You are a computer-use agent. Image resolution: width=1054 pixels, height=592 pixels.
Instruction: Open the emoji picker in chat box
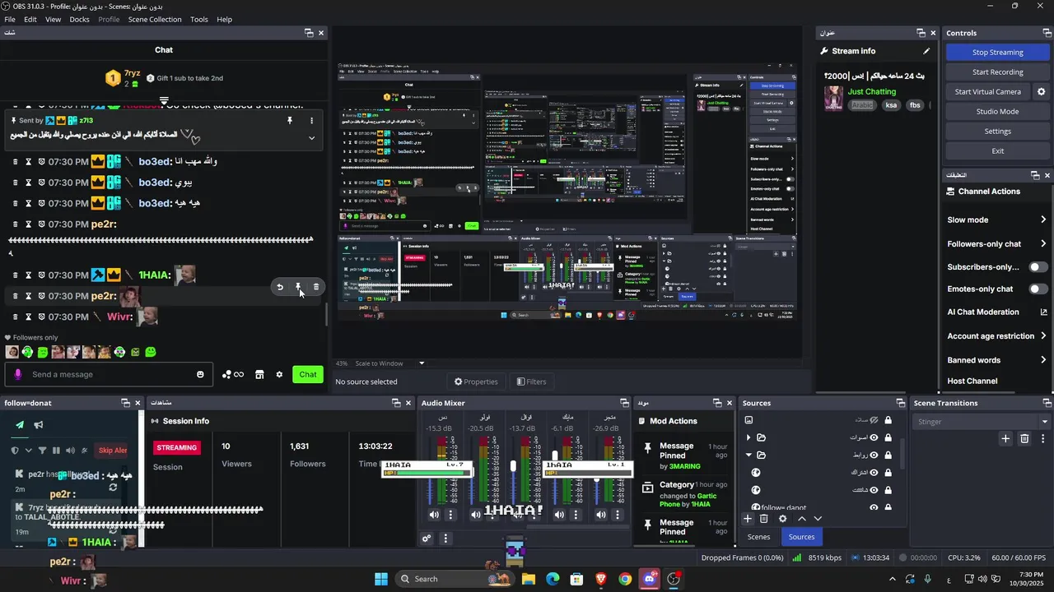pos(200,375)
